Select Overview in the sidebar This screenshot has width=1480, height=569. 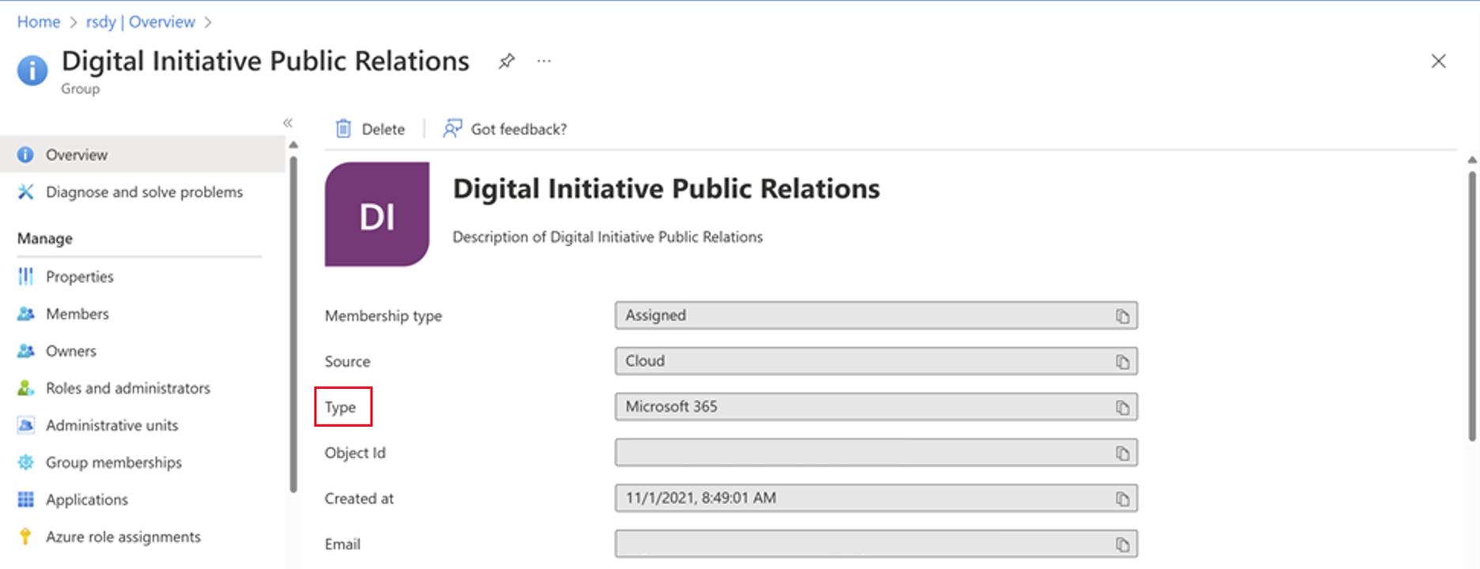[x=76, y=155]
